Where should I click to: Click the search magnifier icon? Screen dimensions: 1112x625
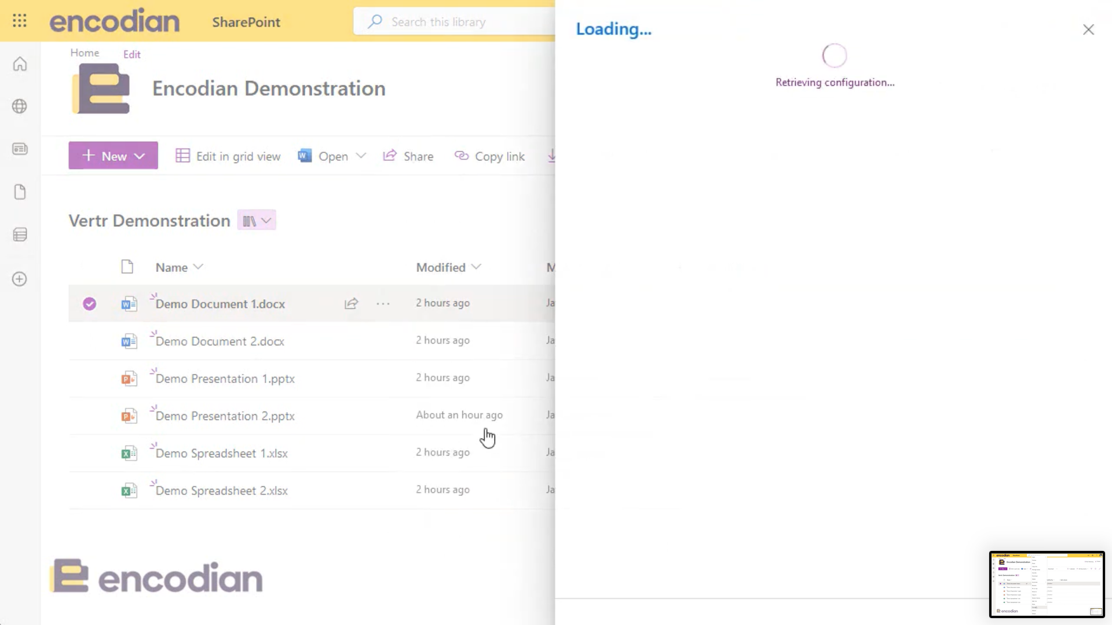tap(375, 21)
